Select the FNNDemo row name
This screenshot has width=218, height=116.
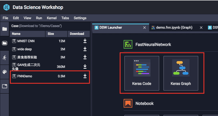point(25,76)
